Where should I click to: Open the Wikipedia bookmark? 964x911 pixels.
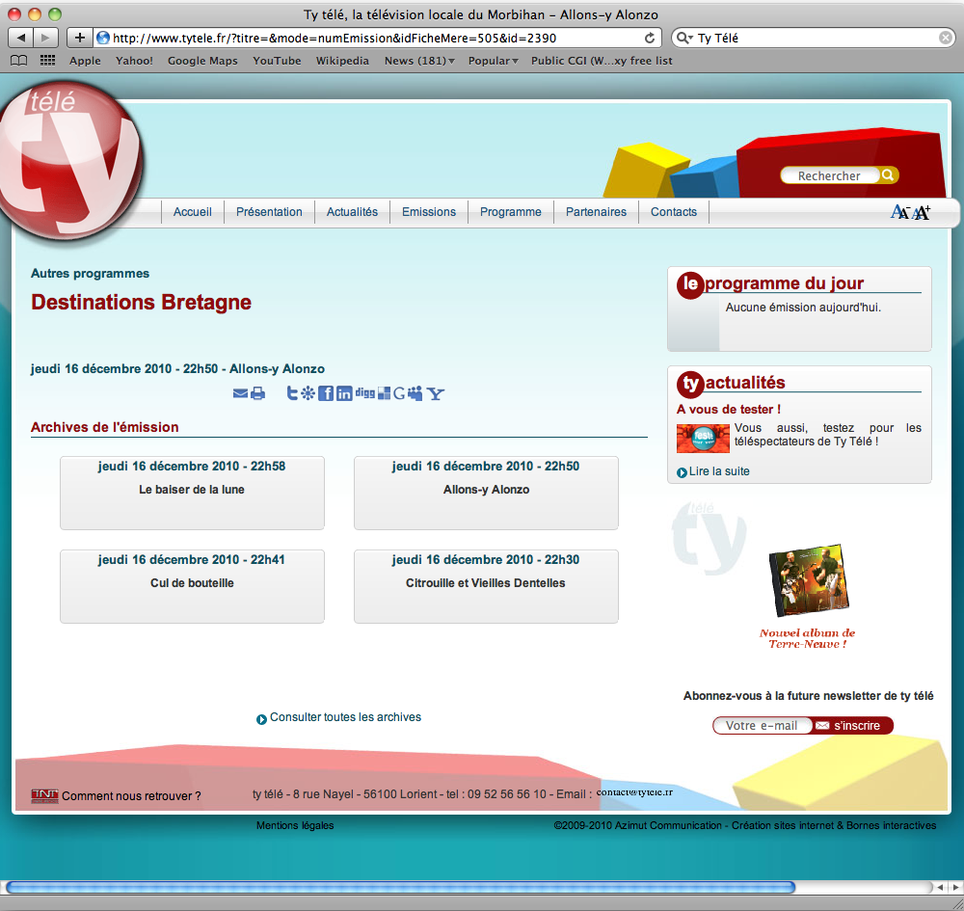coord(342,61)
